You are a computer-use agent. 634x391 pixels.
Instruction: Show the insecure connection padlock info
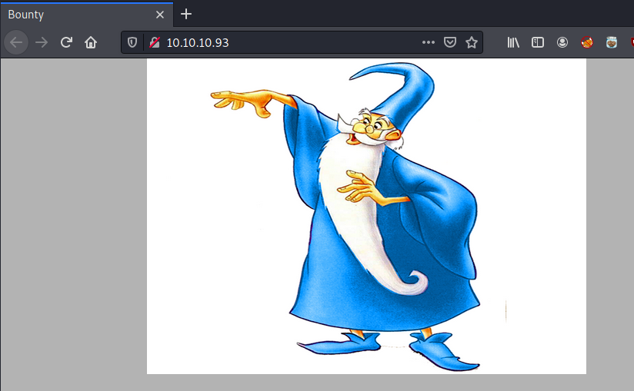(154, 42)
